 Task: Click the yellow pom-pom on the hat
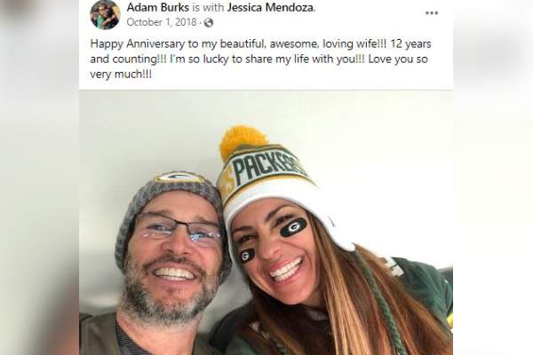pyautogui.click(x=242, y=140)
